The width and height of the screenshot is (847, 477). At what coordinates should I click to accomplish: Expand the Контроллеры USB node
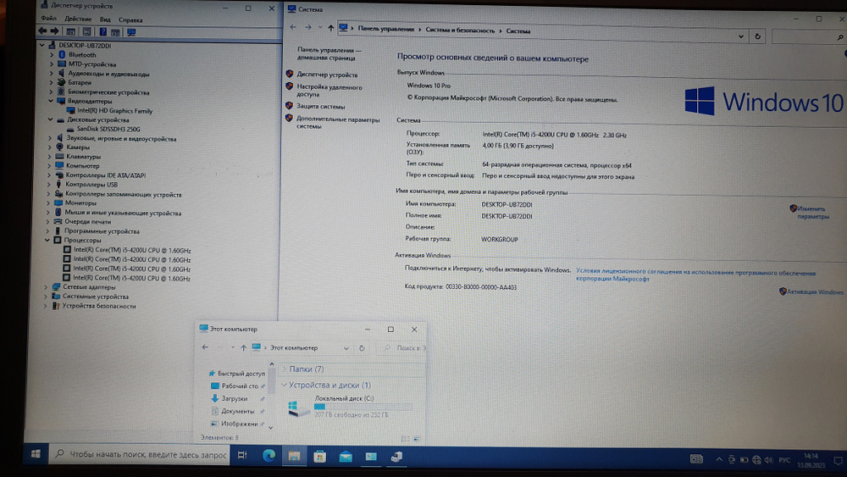pos(48,184)
